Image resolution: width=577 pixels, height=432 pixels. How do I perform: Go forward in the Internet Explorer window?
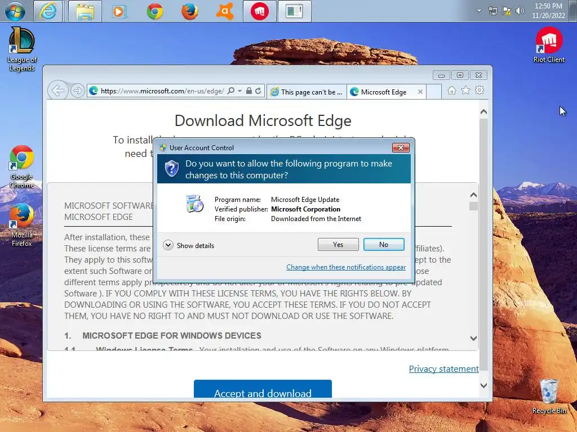[x=77, y=91]
